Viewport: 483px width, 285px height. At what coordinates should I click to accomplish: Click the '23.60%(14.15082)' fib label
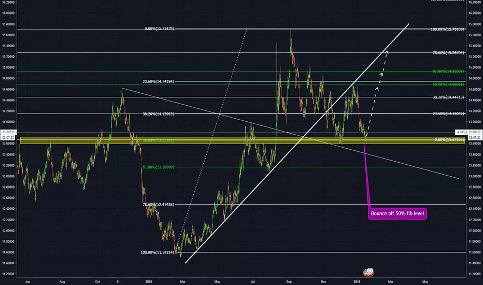tap(448, 114)
